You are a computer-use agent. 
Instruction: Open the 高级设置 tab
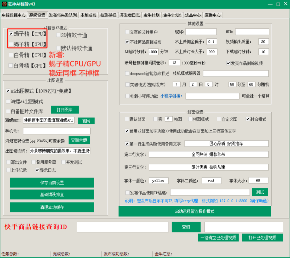coord(37,15)
